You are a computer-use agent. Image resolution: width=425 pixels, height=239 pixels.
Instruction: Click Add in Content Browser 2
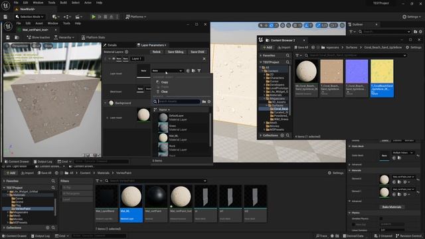(x=267, y=47)
